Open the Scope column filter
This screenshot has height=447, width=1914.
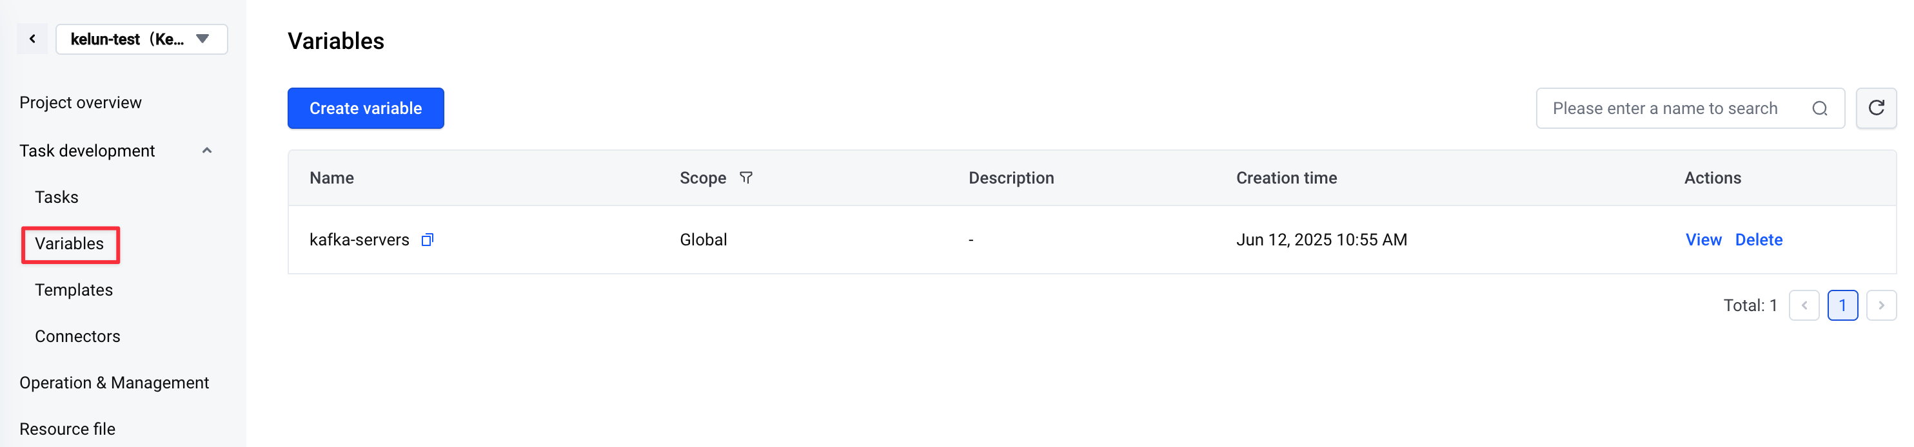tap(746, 178)
